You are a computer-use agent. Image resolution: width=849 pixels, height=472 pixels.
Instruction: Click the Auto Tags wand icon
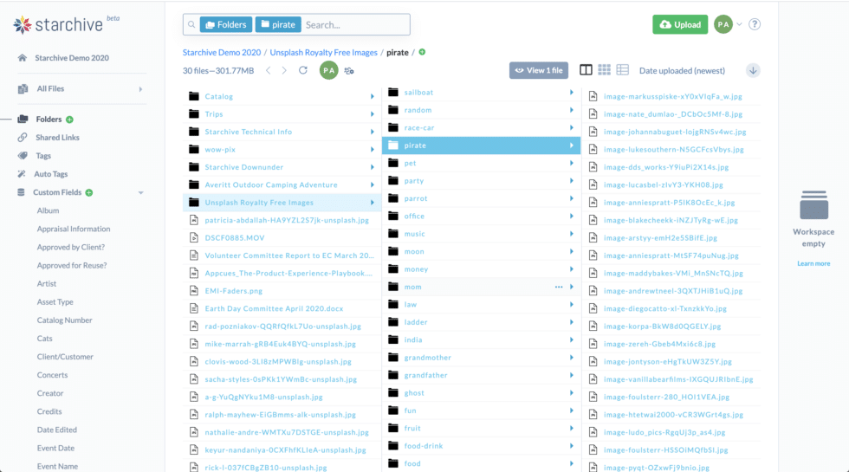[22, 174]
